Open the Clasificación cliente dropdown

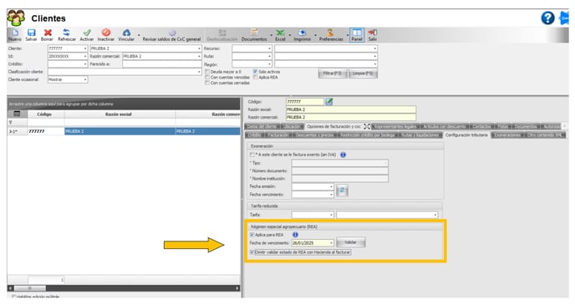[199, 72]
